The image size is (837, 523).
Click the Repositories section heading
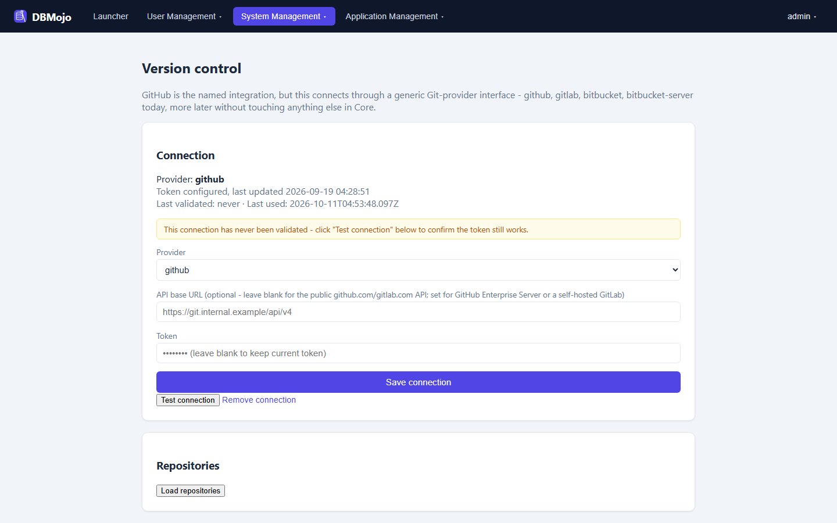click(188, 466)
